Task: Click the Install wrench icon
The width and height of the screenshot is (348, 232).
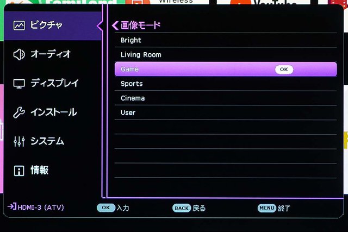Action: pyautogui.click(x=19, y=112)
